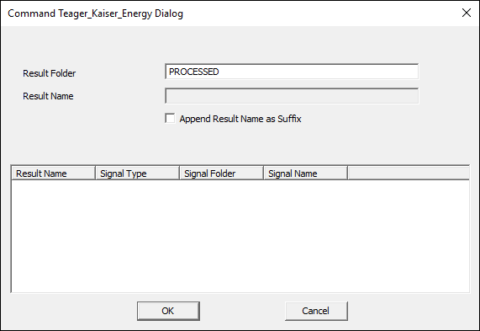Close the Teager_Kaiser_Energy dialog with the X

pos(467,13)
